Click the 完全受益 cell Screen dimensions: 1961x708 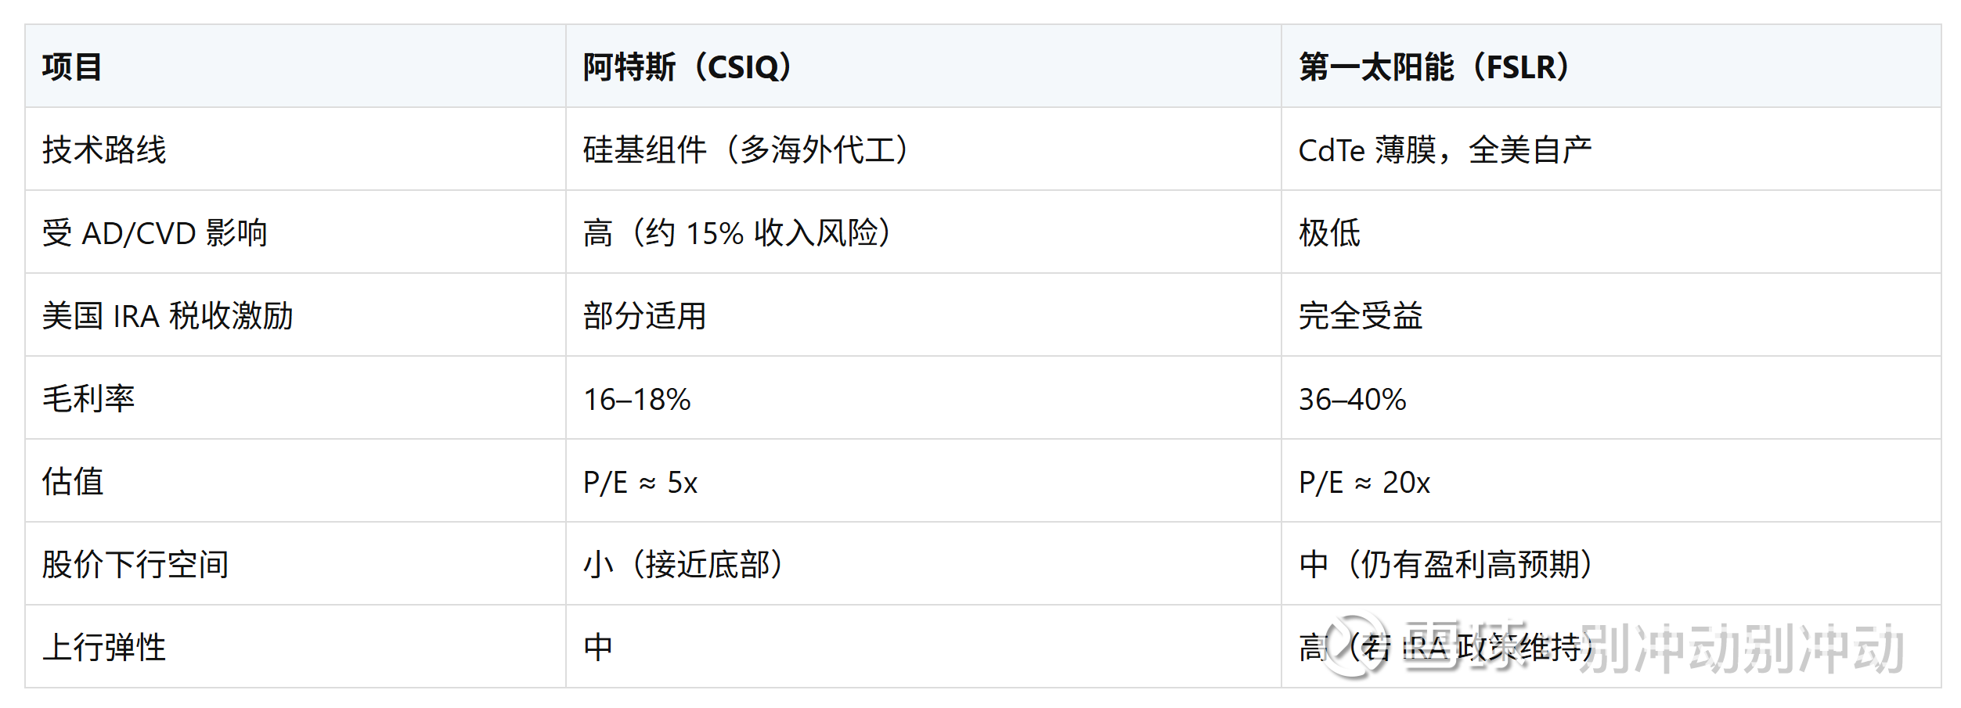pyautogui.click(x=1361, y=316)
